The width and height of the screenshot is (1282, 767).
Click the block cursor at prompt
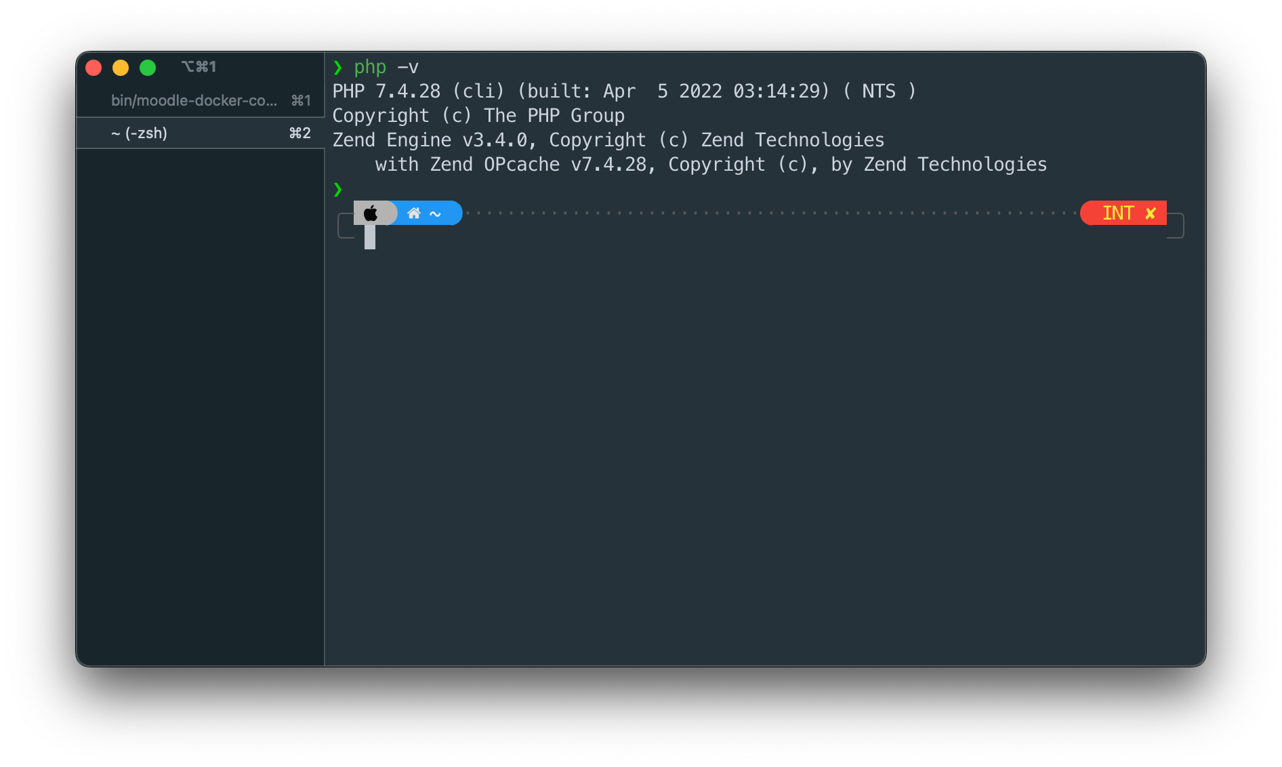click(370, 237)
